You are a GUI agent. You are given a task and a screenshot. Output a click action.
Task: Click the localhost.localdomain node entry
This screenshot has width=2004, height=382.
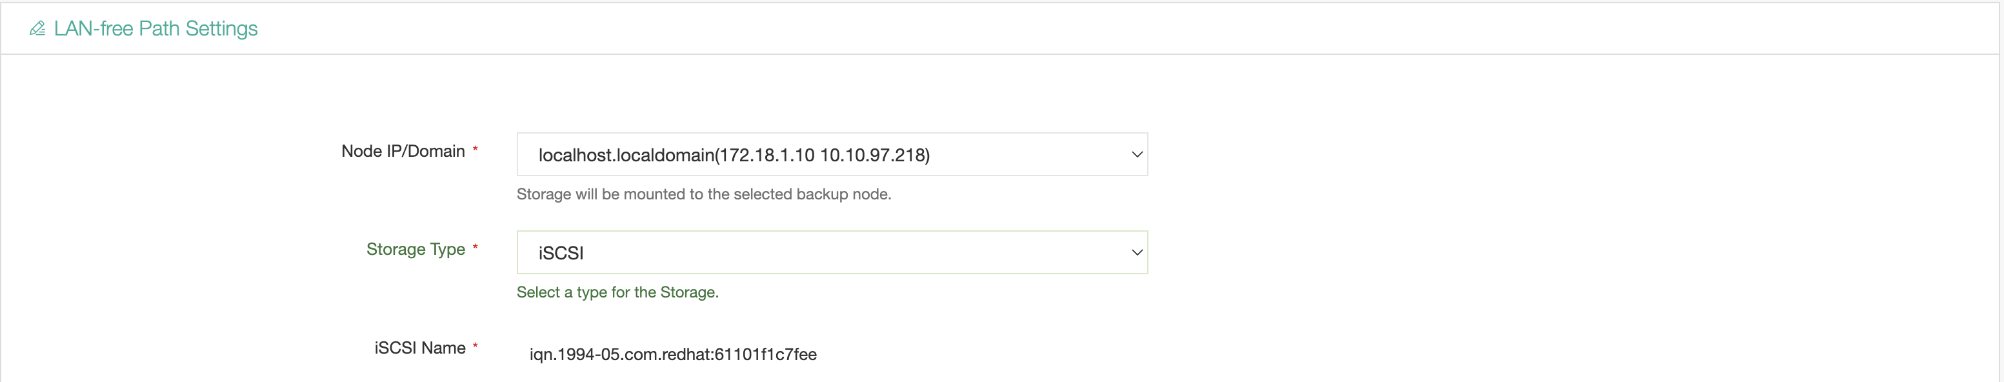point(734,154)
